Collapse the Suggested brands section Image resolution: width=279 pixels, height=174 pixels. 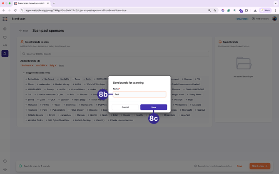(x=23, y=72)
